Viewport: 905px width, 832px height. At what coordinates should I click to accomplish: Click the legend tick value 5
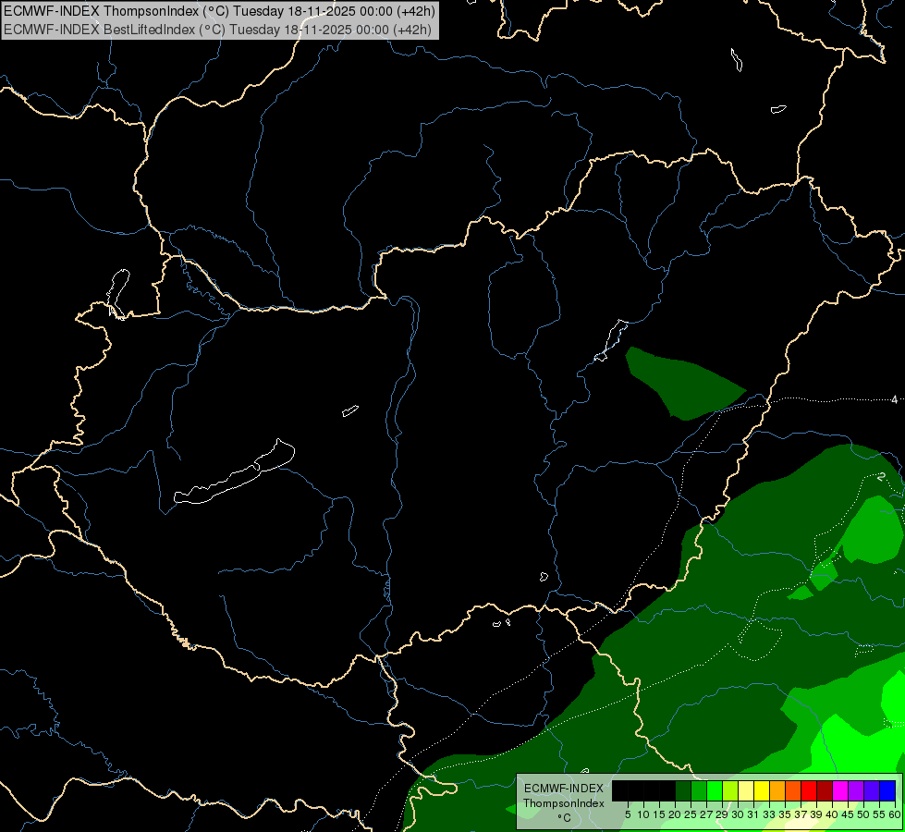pos(628,814)
